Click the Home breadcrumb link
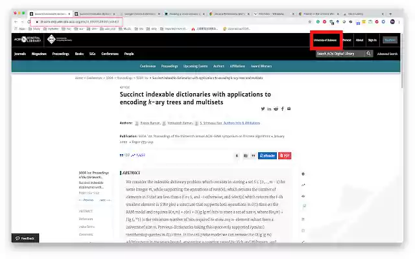Image resolution: width=415 pixels, height=259 pixels. pyautogui.click(x=79, y=78)
